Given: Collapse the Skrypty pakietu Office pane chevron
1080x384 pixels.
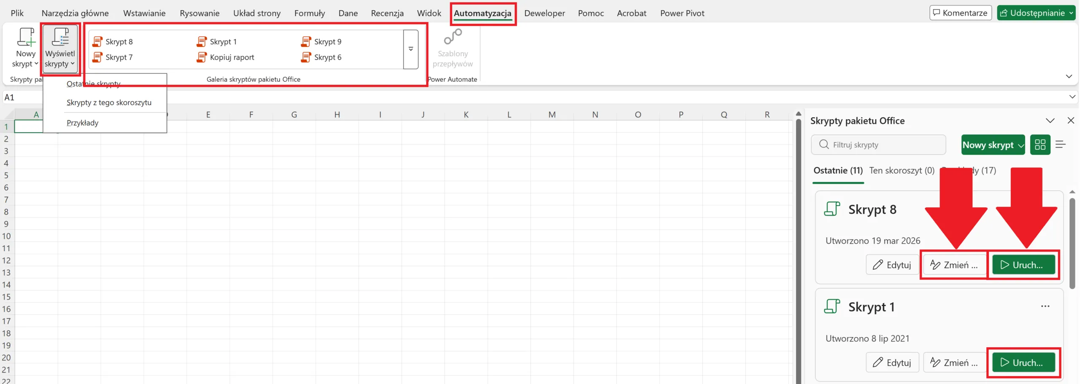Looking at the screenshot, I should pos(1050,121).
